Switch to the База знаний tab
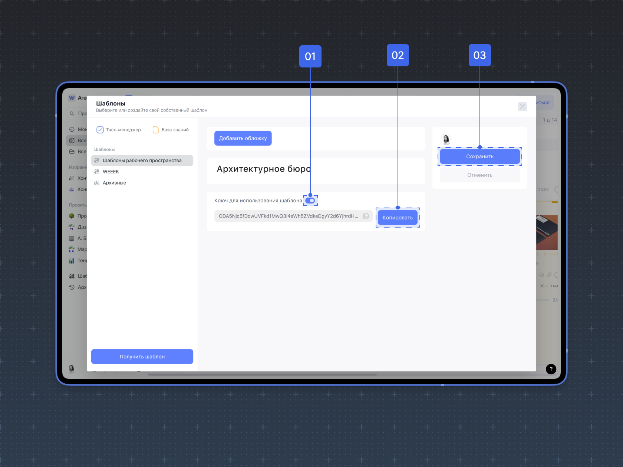Viewport: 623px width, 467px height. [171, 130]
